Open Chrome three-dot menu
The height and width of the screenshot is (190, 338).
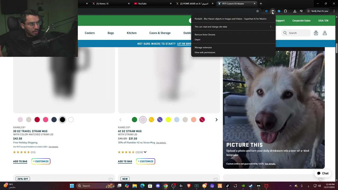coord(334,11)
